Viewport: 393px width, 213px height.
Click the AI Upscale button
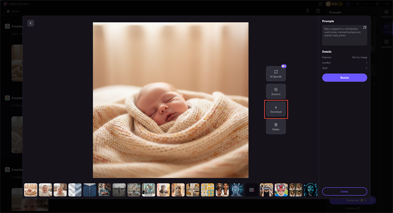tap(276, 74)
